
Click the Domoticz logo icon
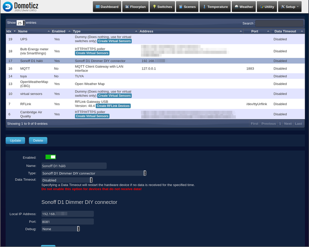point(7,7)
